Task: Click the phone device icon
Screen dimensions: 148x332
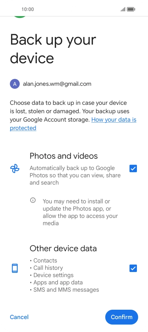Action: 15,268
